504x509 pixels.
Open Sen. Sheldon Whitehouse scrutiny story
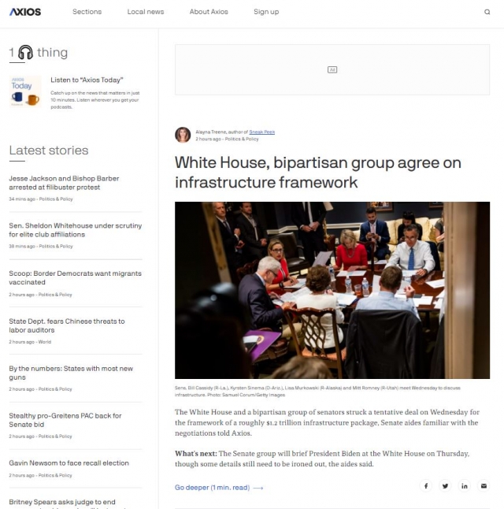pyautogui.click(x=76, y=230)
